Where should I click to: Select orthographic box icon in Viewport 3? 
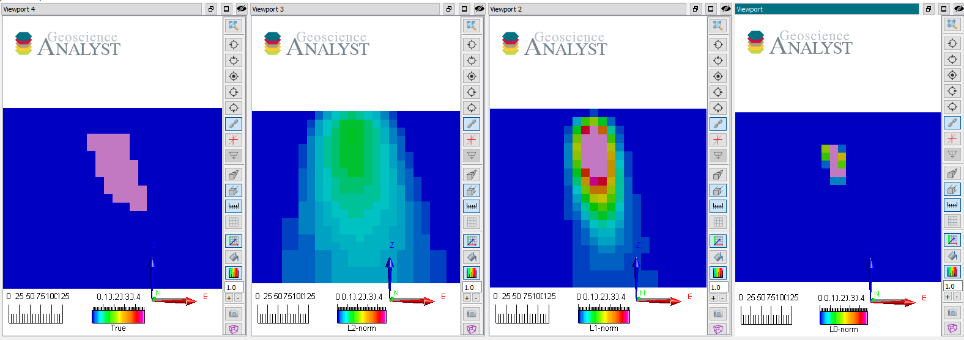click(x=472, y=190)
